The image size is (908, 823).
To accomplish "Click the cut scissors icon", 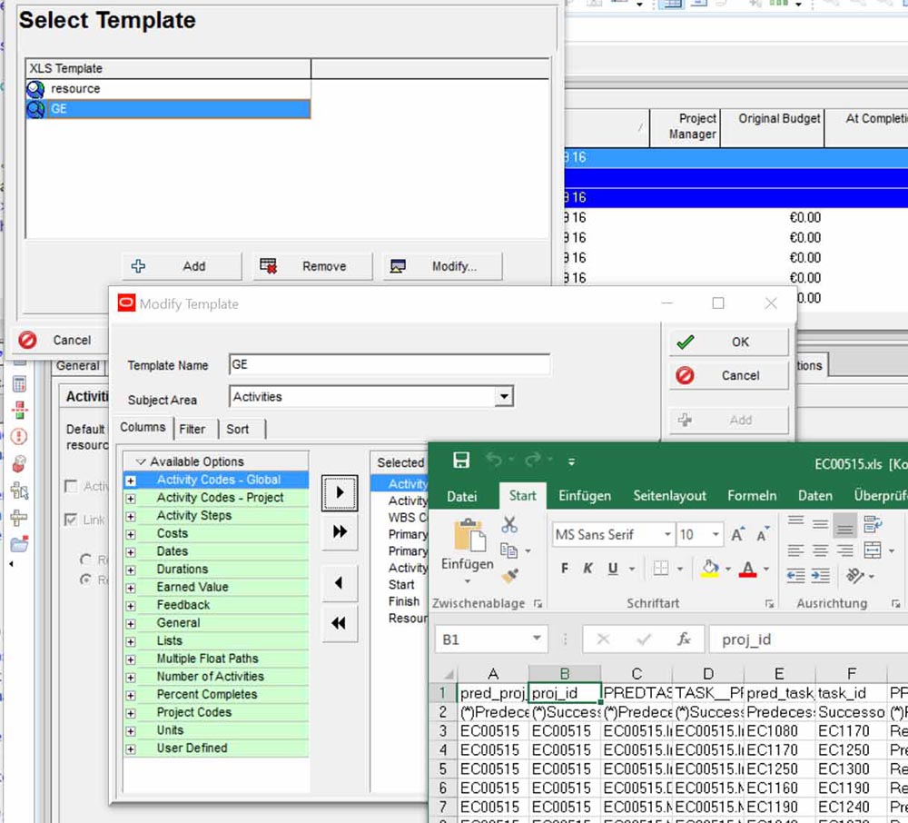I will pyautogui.click(x=508, y=525).
